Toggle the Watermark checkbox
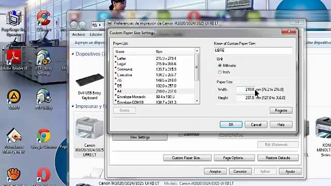This screenshot has height=186, width=331. [180, 134]
